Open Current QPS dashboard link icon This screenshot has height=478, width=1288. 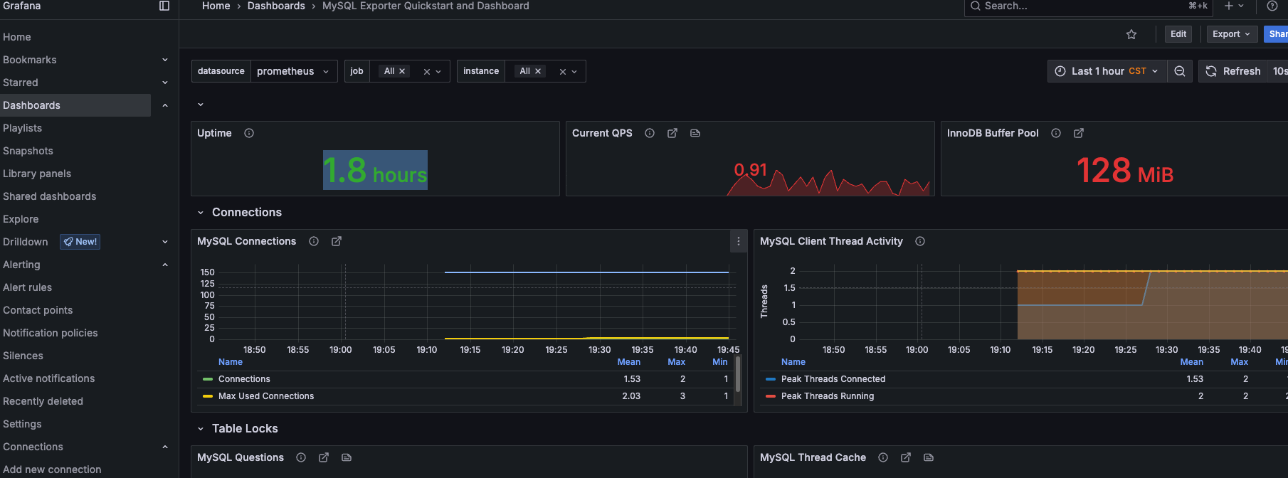695,133
